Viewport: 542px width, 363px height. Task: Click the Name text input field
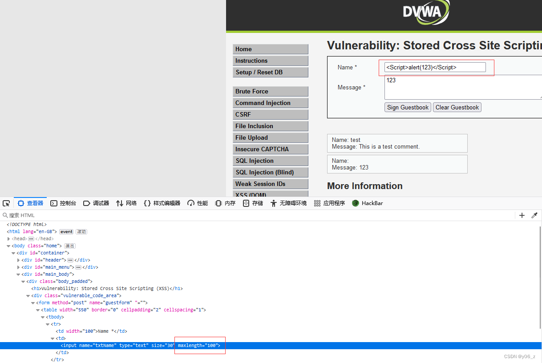coord(435,67)
